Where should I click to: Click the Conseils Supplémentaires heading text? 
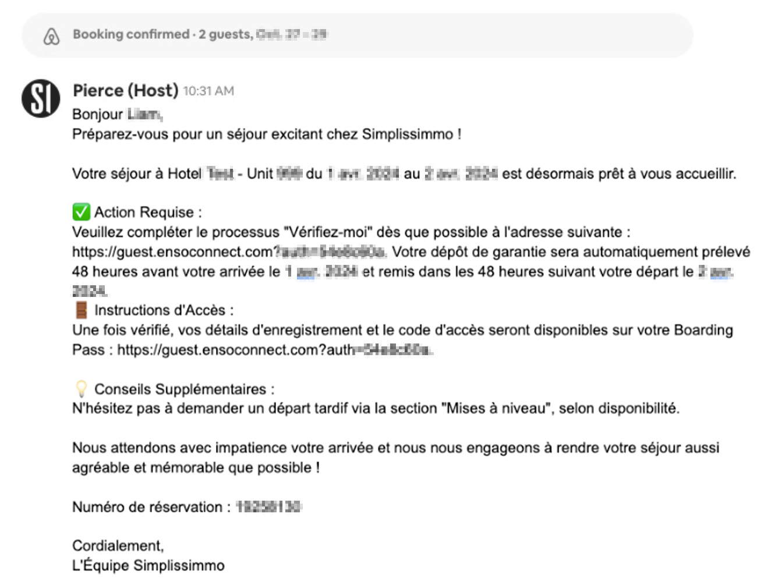(x=184, y=389)
